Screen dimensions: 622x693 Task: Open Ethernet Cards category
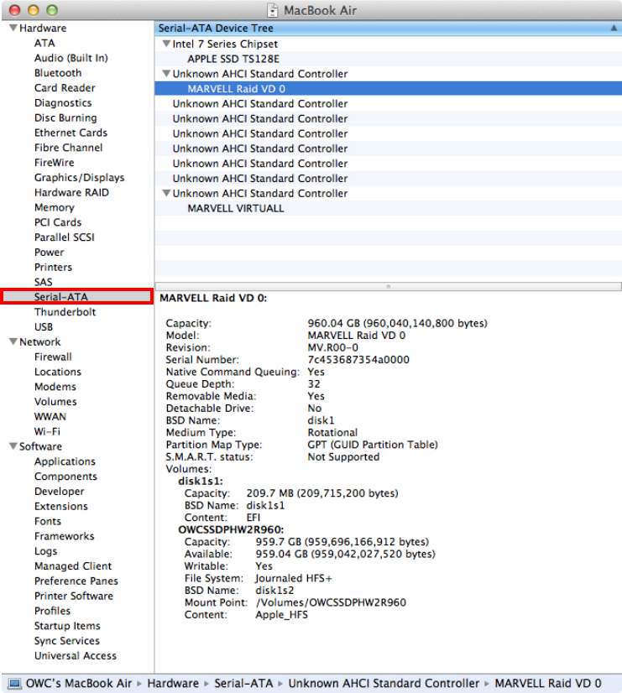pyautogui.click(x=71, y=133)
